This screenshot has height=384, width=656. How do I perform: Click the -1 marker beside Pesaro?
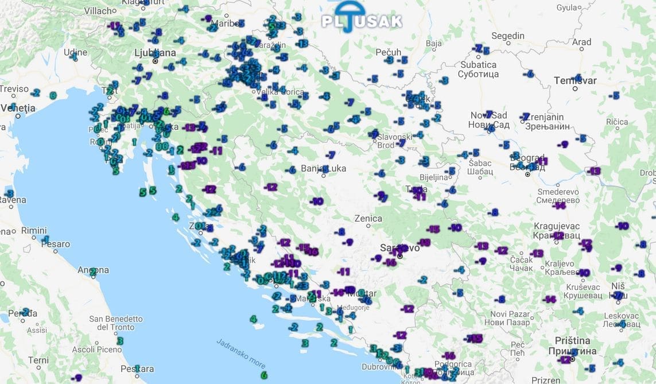[45, 239]
